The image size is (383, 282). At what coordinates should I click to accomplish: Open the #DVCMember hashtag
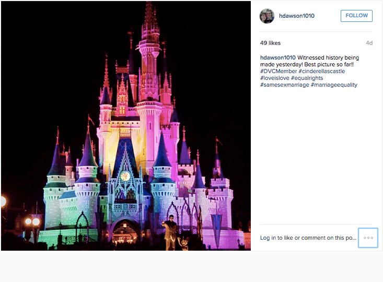point(278,72)
